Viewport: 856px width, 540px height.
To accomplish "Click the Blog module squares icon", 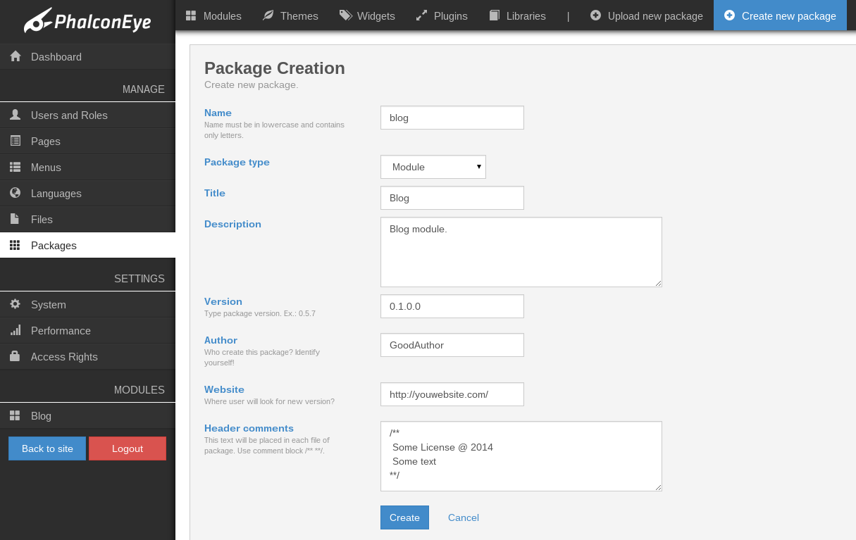I will click(x=15, y=415).
